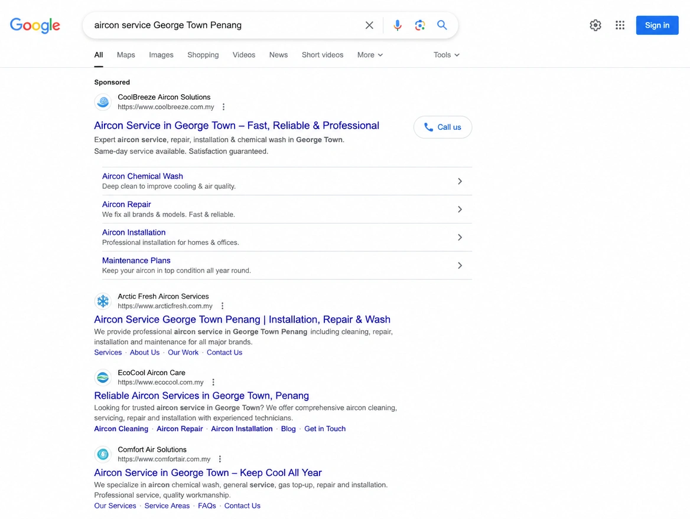690x519 pixels.
Task: Open Arctic Fresh About Us sitelink
Action: point(144,353)
